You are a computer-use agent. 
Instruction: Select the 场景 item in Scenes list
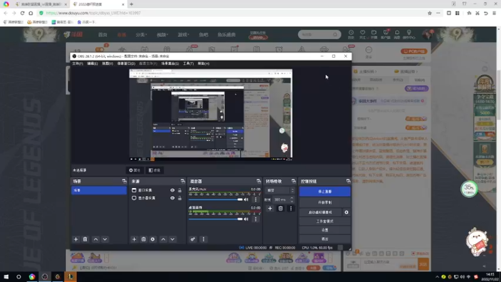click(99, 191)
